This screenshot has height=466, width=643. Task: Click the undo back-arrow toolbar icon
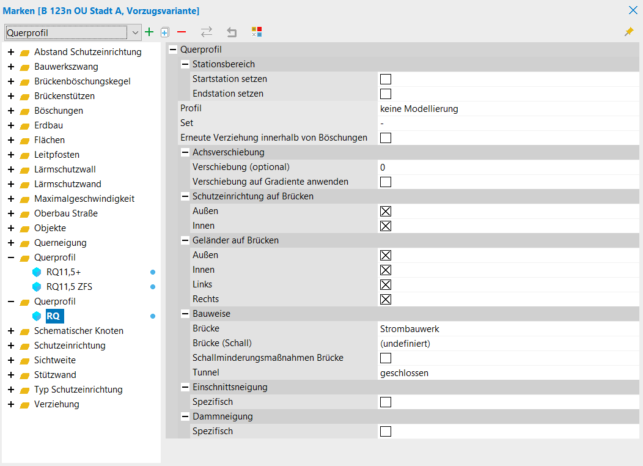(x=232, y=32)
